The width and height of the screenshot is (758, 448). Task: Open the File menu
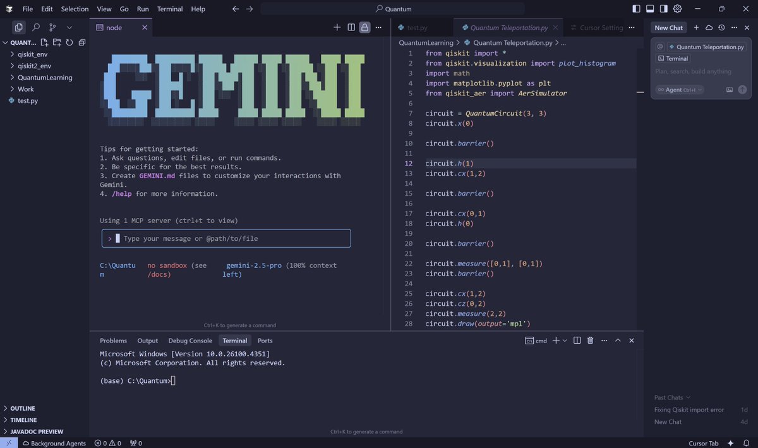(28, 9)
